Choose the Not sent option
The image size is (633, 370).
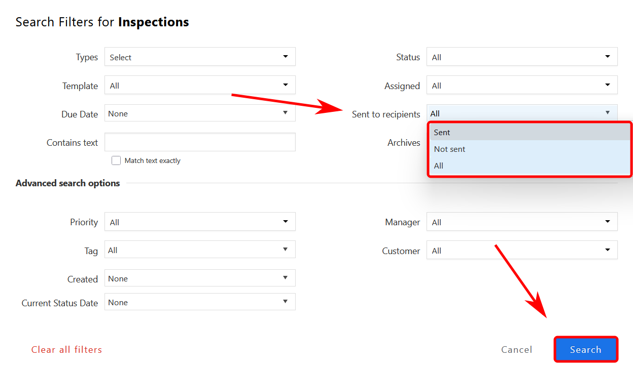(530, 149)
